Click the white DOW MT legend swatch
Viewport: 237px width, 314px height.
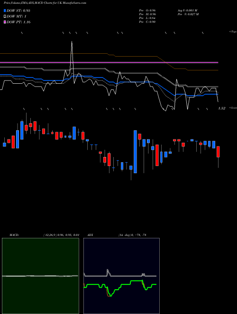5,17
